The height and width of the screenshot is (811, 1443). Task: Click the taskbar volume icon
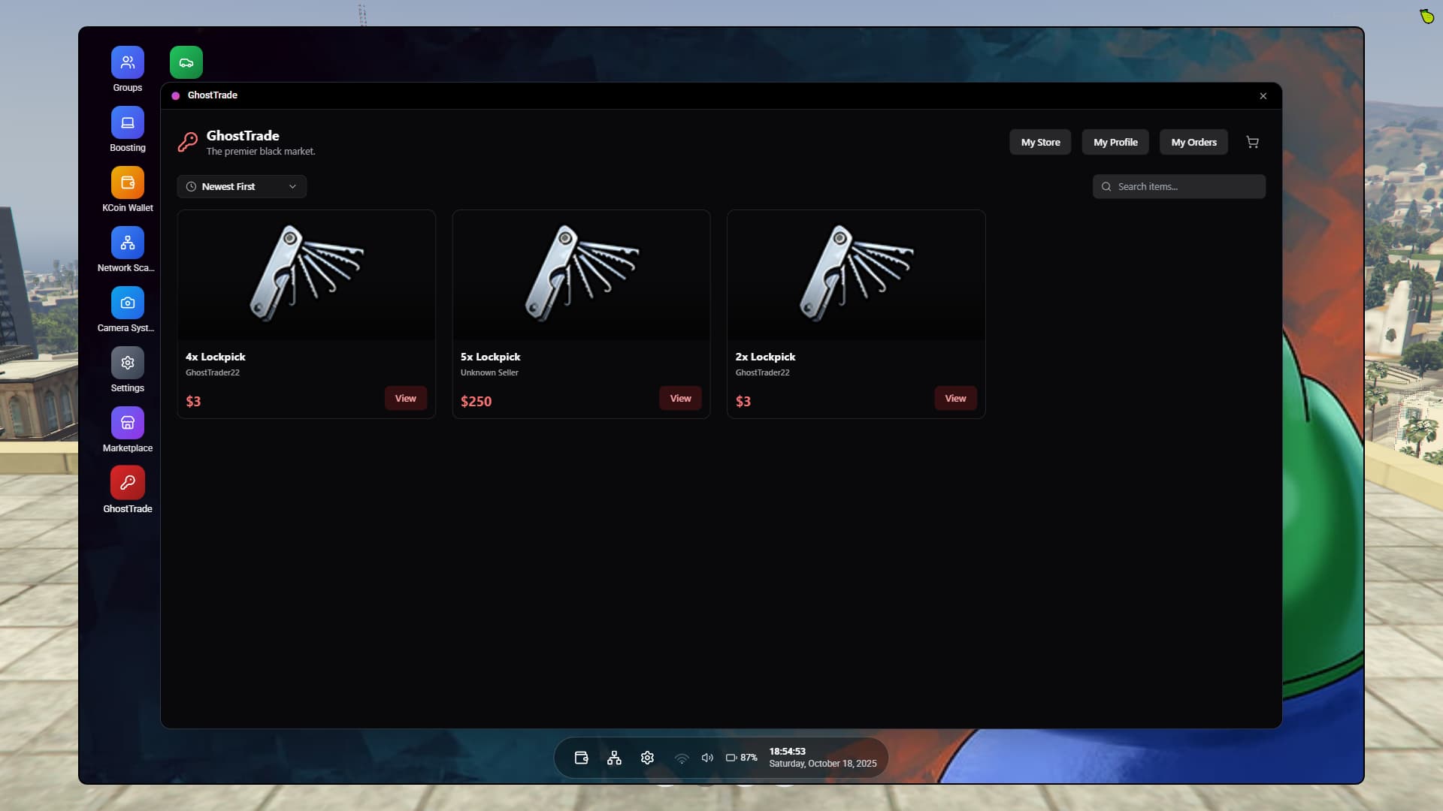[707, 758]
